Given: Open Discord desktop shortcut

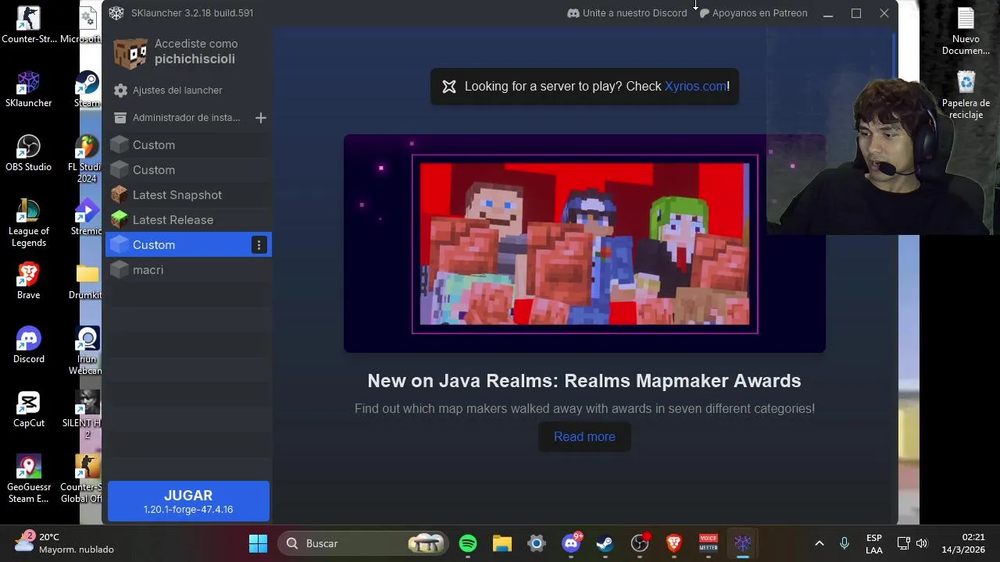Looking at the screenshot, I should pyautogui.click(x=28, y=345).
